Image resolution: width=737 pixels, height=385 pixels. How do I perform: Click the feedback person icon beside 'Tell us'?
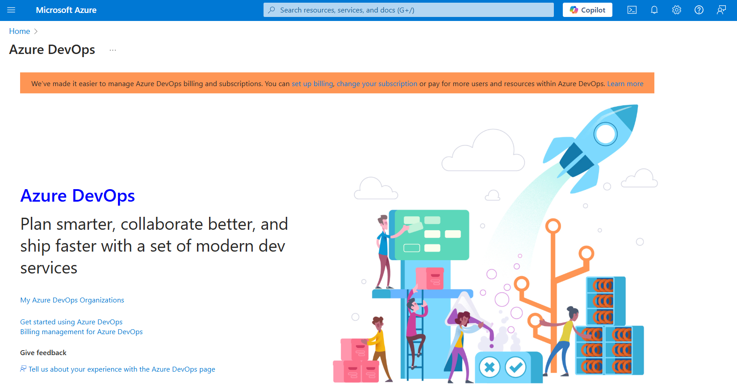click(23, 368)
